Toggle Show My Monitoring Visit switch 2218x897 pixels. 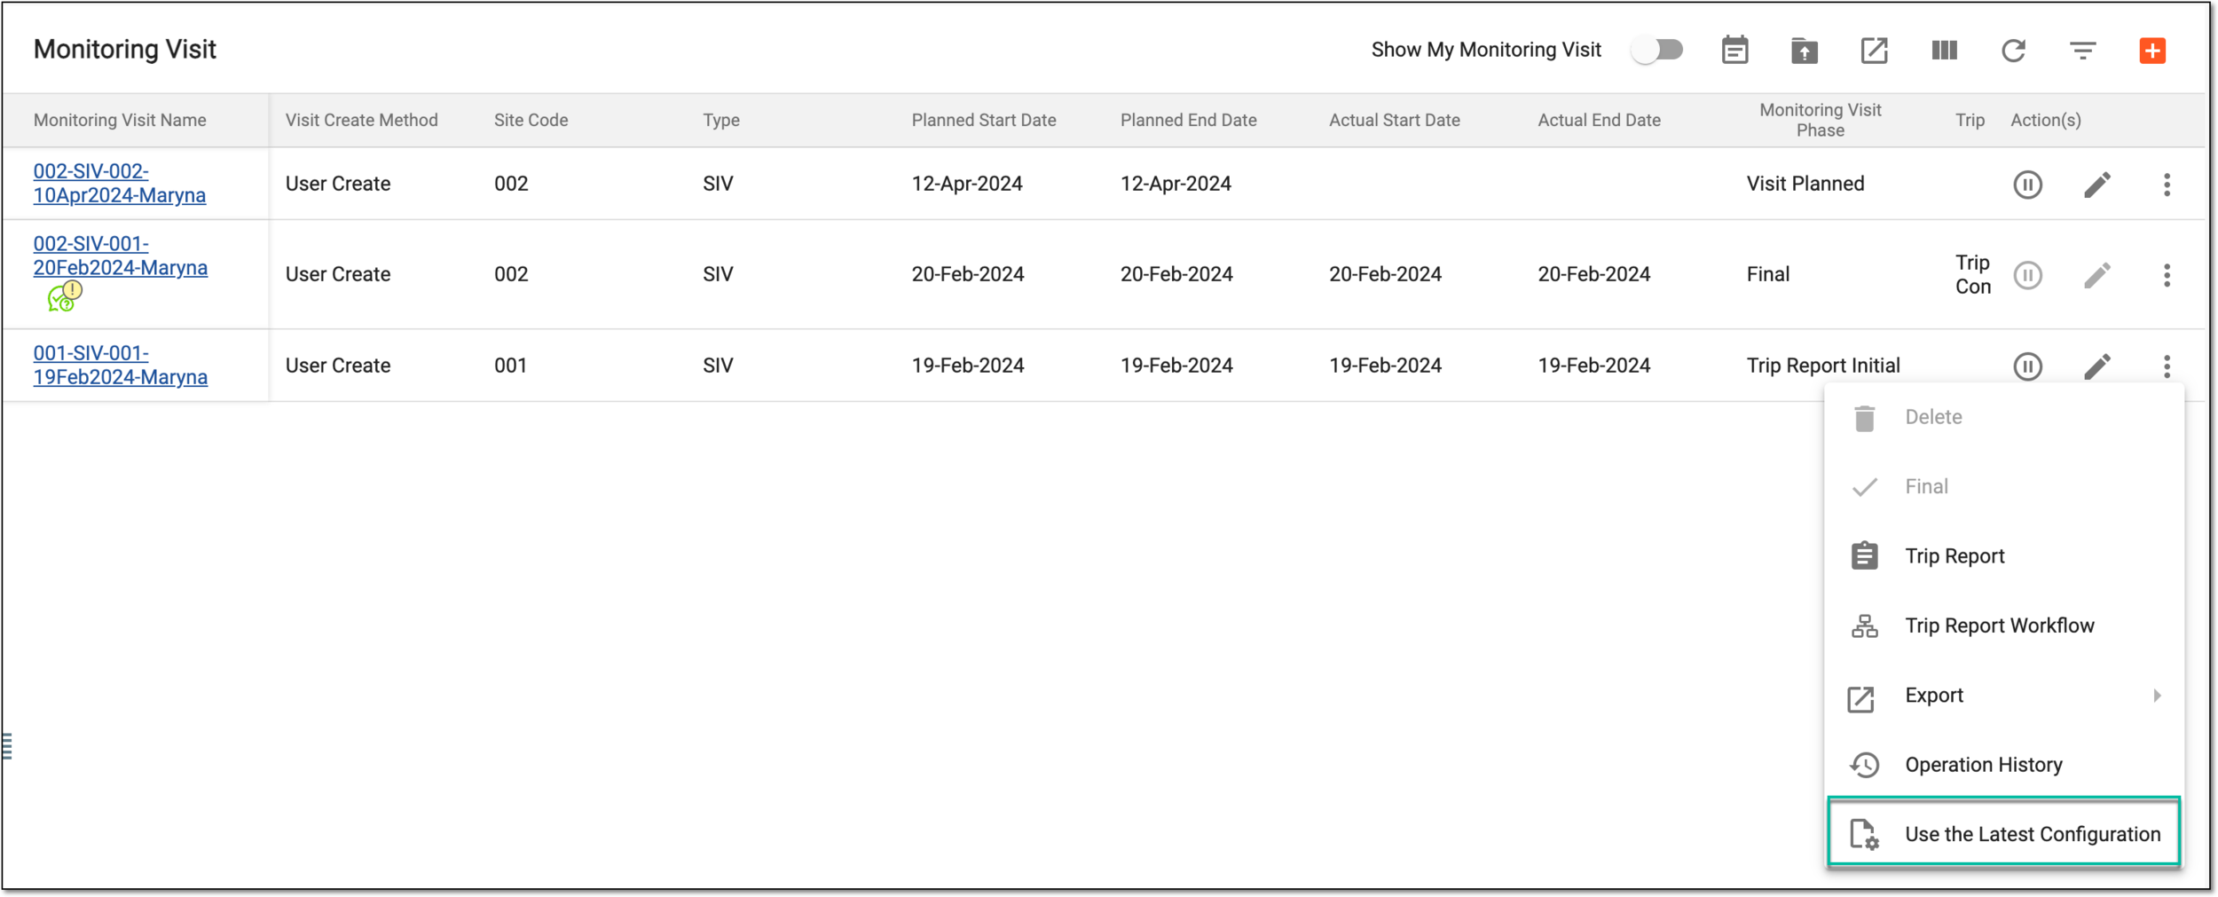click(1656, 50)
